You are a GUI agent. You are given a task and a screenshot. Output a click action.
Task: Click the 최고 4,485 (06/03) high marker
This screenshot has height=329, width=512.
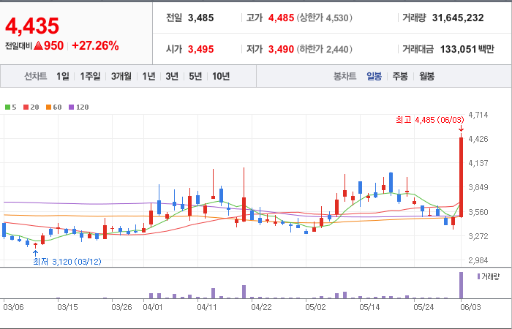coord(430,120)
